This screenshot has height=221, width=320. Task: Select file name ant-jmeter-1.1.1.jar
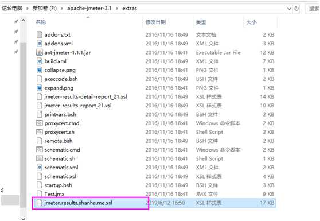tap(68, 52)
